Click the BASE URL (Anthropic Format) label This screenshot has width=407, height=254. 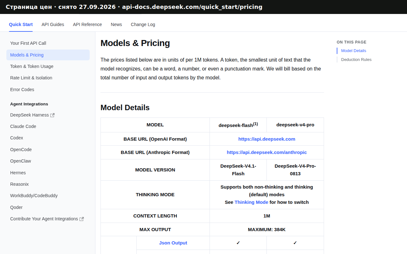click(155, 152)
